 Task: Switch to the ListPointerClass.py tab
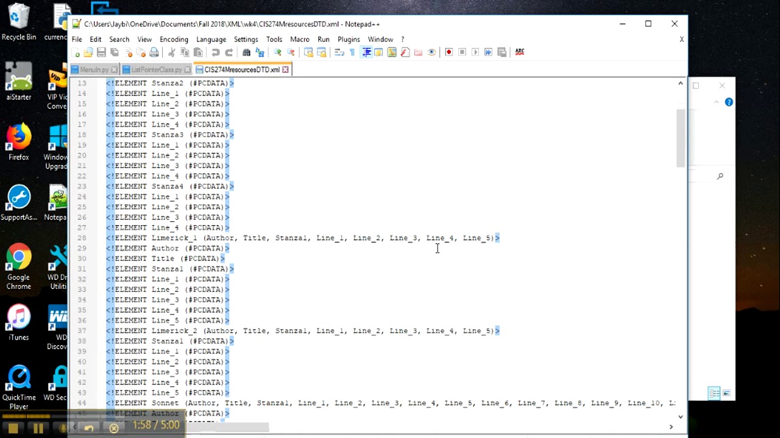pos(156,69)
